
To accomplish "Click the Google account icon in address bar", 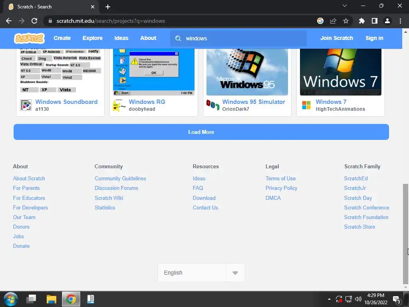I will pos(320,21).
